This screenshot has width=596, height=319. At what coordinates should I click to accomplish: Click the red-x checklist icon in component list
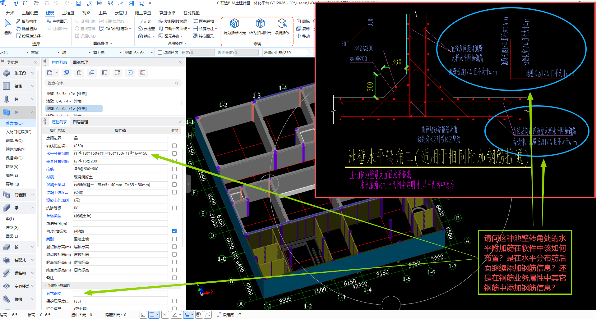coord(143,73)
